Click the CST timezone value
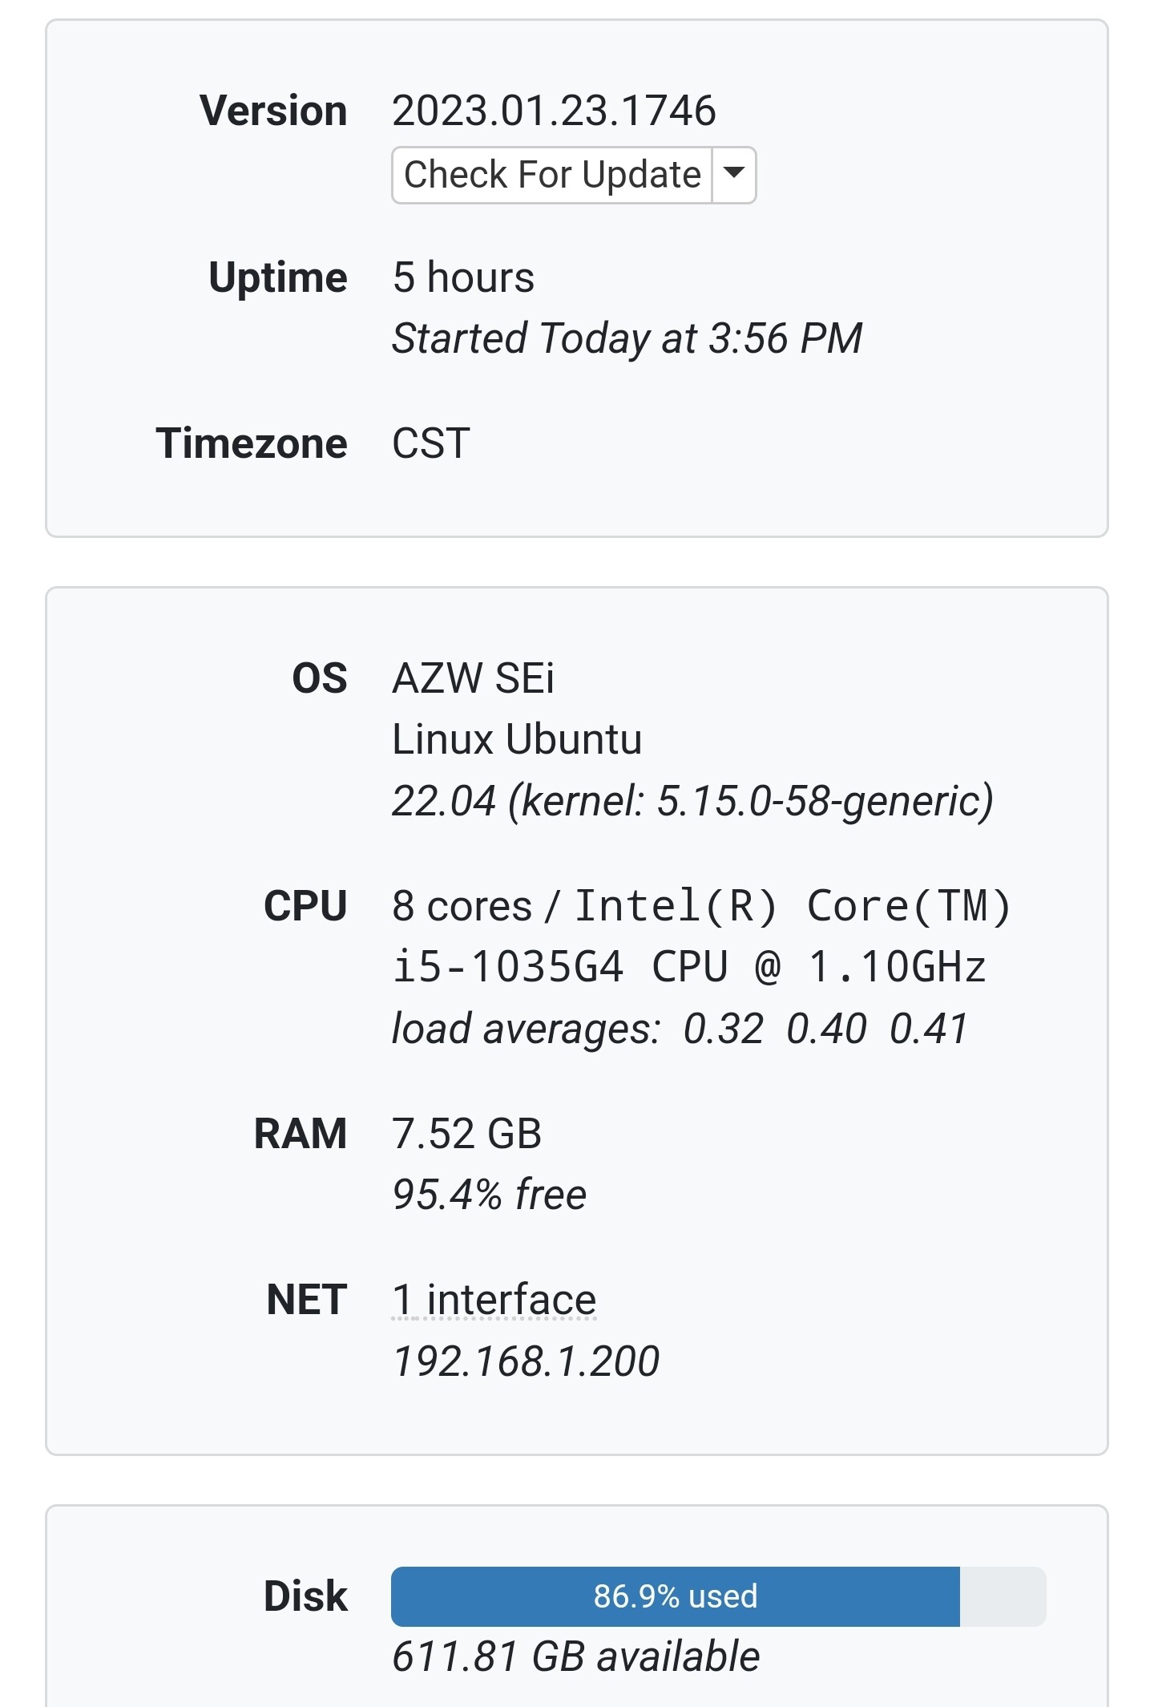The image size is (1154, 1707). point(431,443)
